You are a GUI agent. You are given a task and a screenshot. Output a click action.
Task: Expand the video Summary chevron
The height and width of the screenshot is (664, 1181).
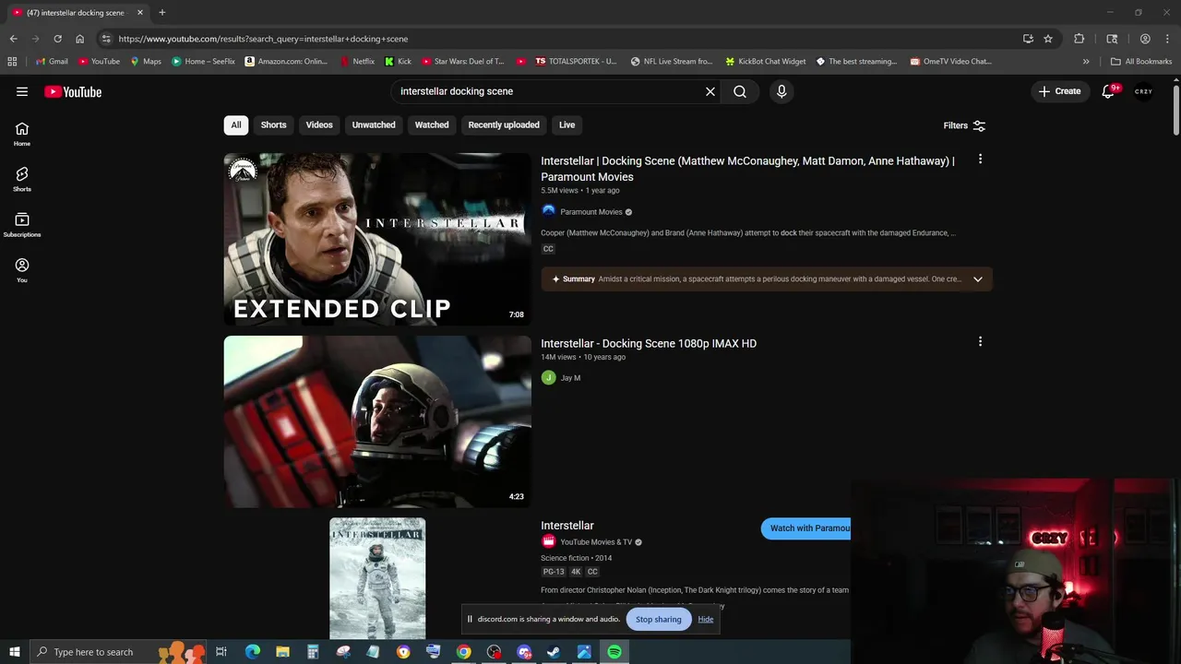pos(978,279)
